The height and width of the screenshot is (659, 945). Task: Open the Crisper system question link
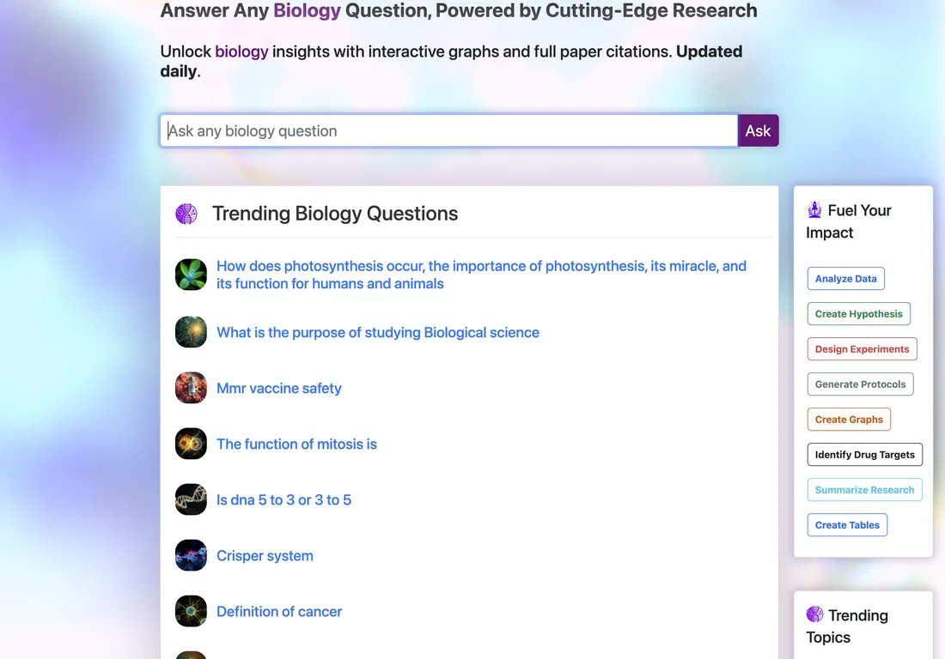(x=265, y=555)
